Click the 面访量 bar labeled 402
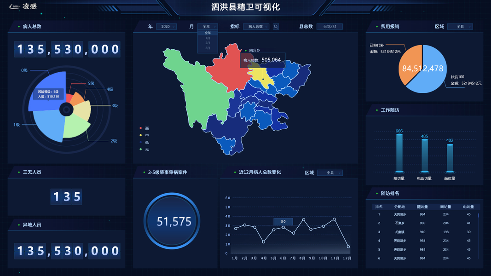Image resolution: width=491 pixels, height=276 pixels. [x=450, y=158]
